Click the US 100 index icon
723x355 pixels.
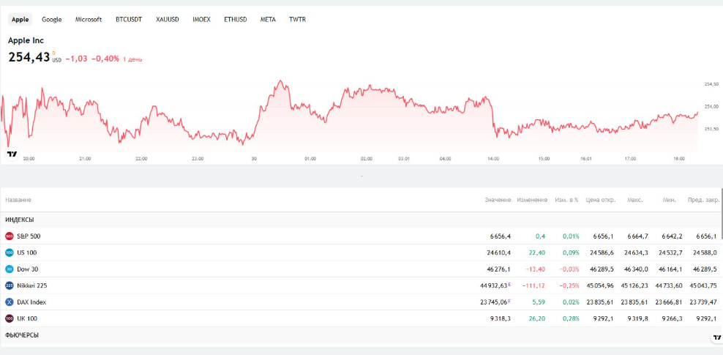10,253
